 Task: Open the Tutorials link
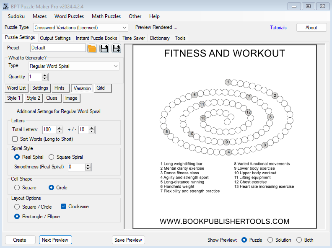(278, 28)
